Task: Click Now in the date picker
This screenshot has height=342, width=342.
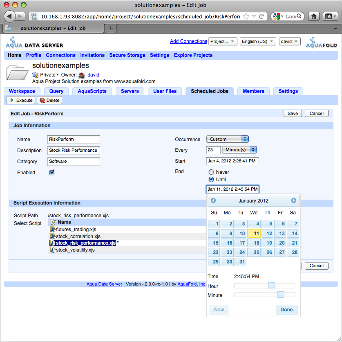Action: click(219, 310)
